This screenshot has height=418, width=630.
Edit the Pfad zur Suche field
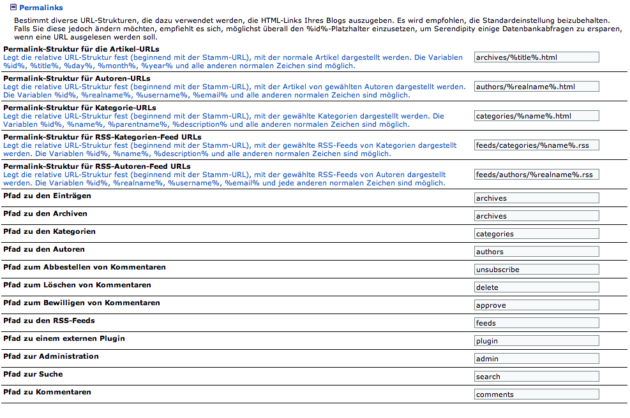pyautogui.click(x=536, y=377)
